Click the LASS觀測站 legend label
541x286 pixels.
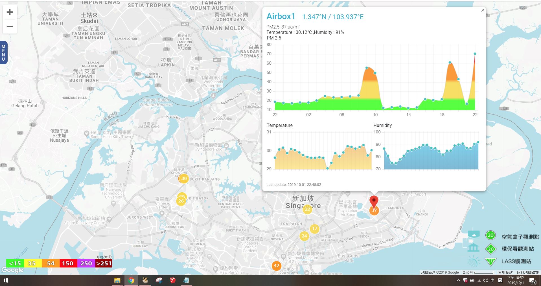tap(516, 261)
